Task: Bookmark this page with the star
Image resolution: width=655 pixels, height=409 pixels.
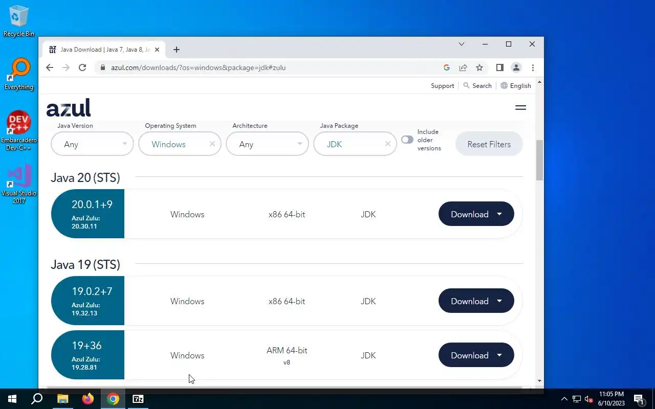Action: click(479, 67)
